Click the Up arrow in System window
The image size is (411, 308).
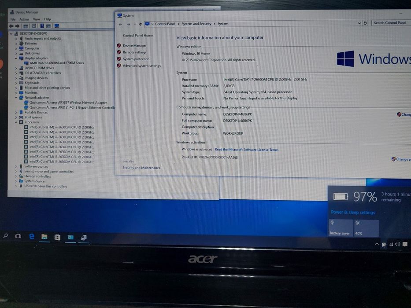click(141, 24)
